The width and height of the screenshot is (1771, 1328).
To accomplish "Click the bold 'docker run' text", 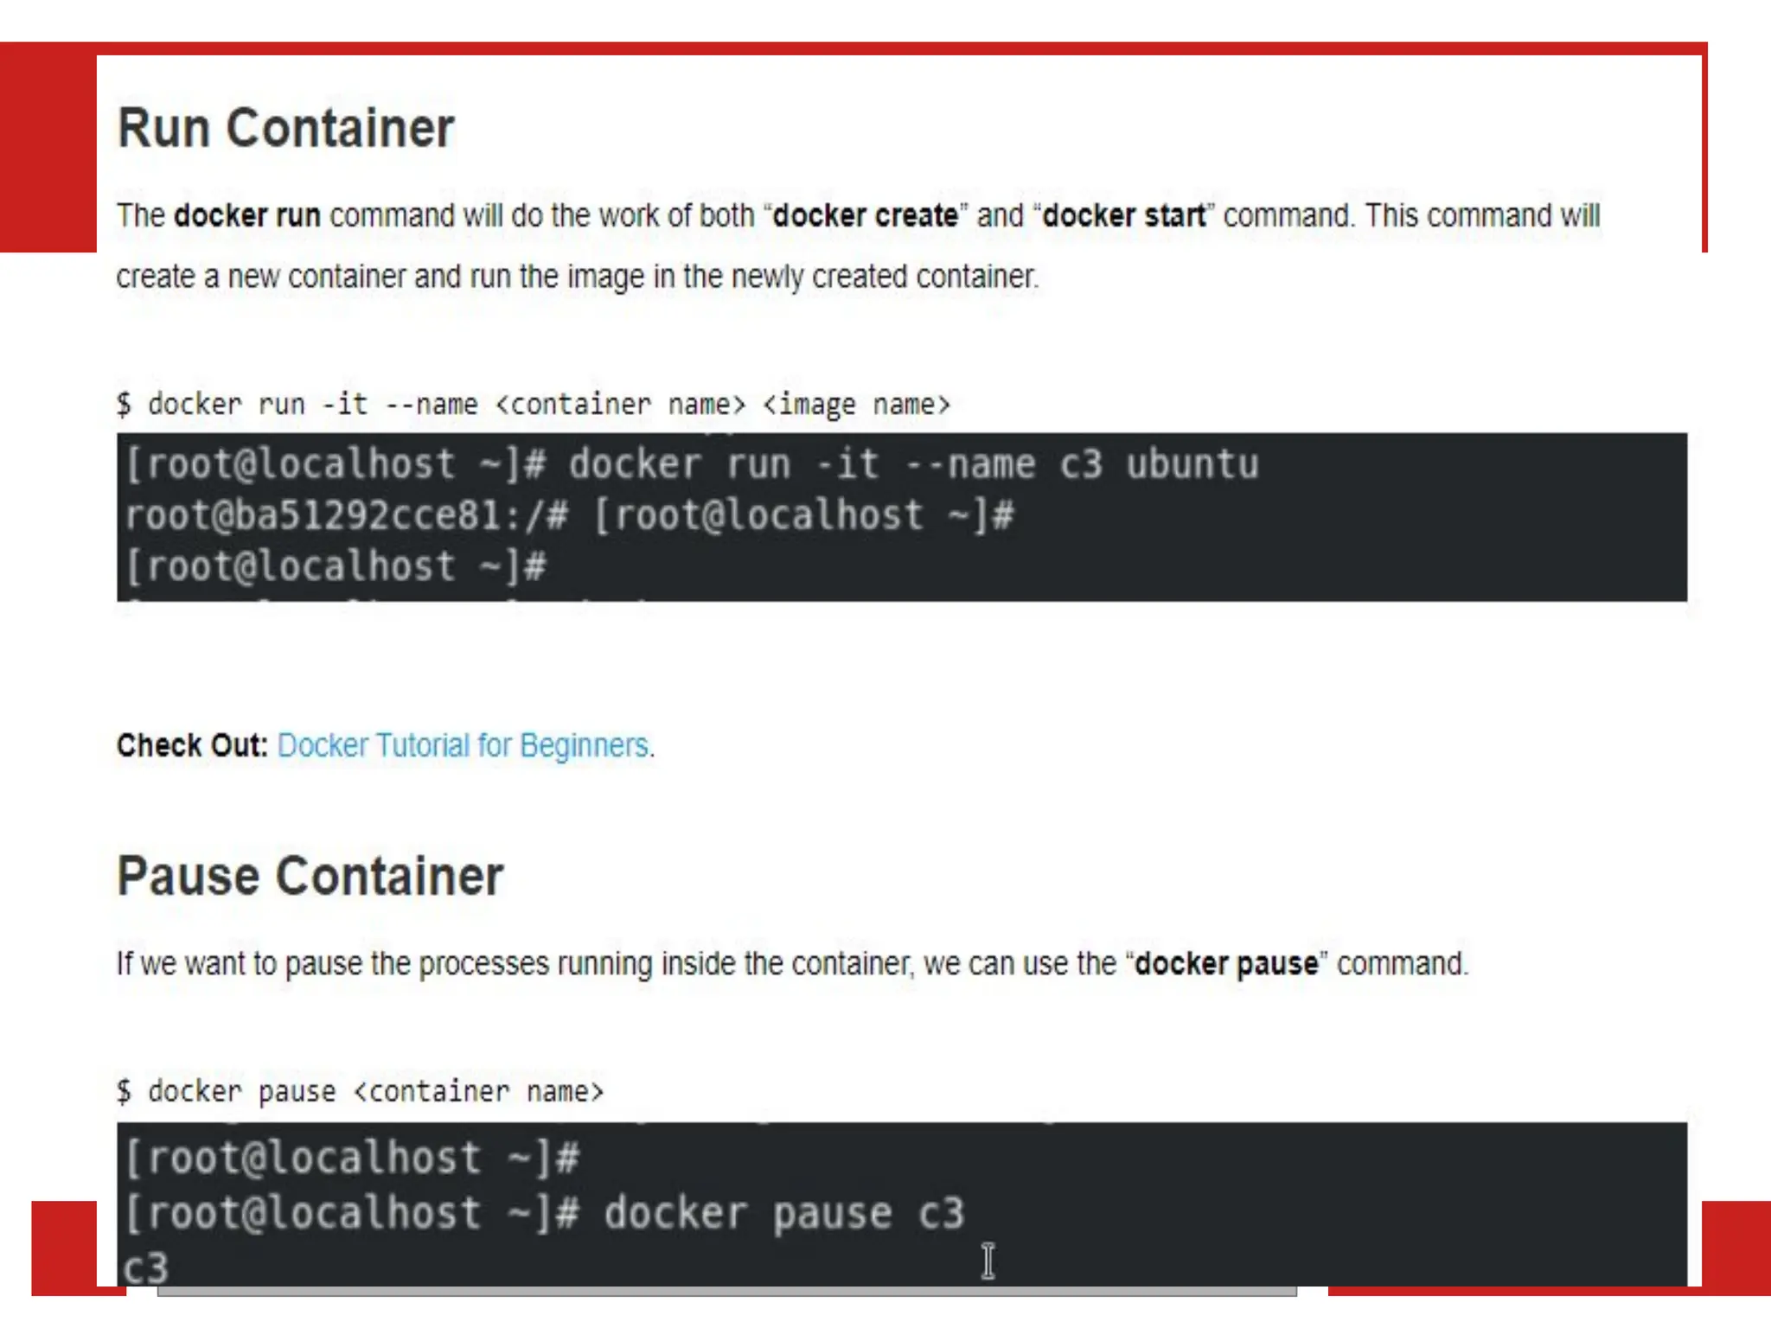I will pyautogui.click(x=247, y=215).
